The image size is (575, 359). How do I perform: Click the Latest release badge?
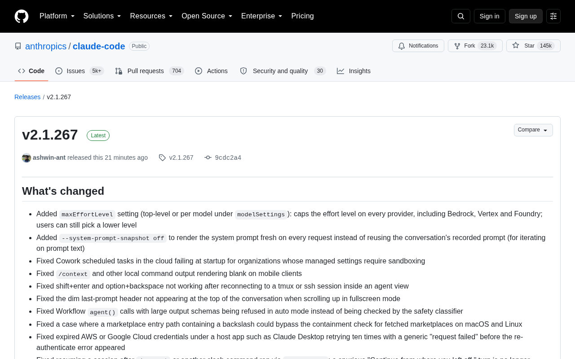coord(98,136)
